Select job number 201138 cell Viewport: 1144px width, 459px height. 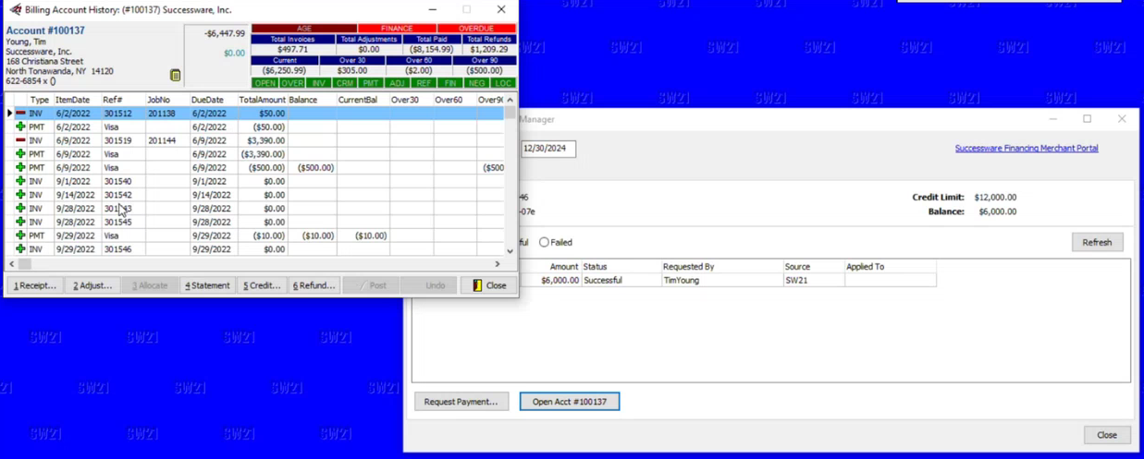click(166, 114)
